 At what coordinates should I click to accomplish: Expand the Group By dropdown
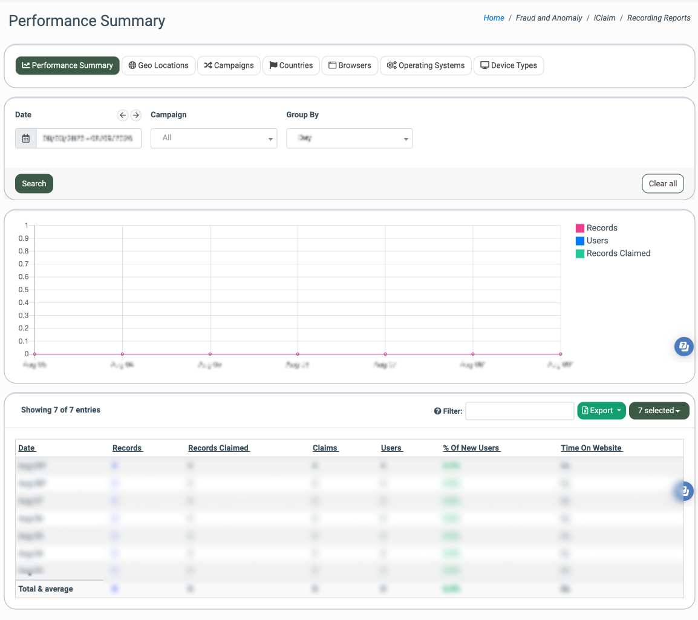click(350, 139)
